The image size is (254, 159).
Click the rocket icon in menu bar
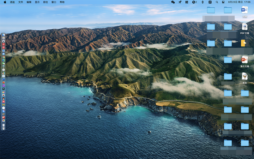click(x=180, y=2)
